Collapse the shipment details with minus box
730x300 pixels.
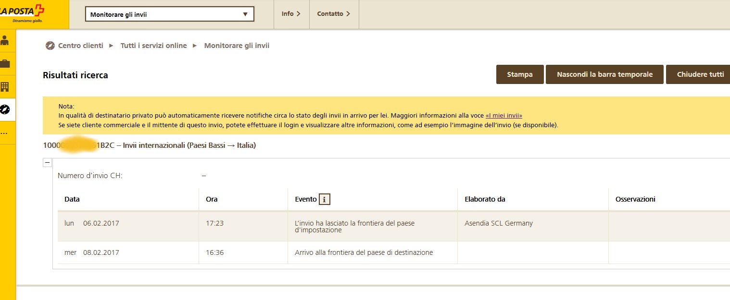[47, 163]
